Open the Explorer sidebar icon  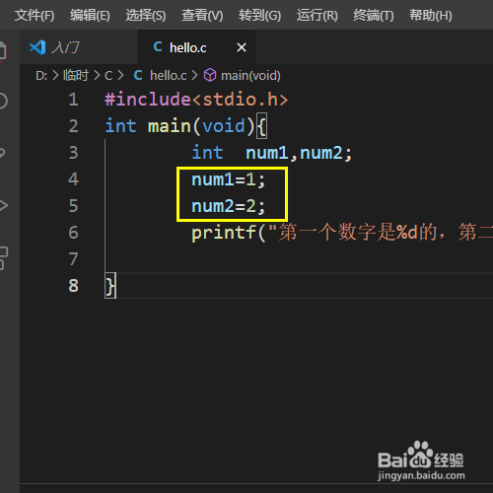3,51
